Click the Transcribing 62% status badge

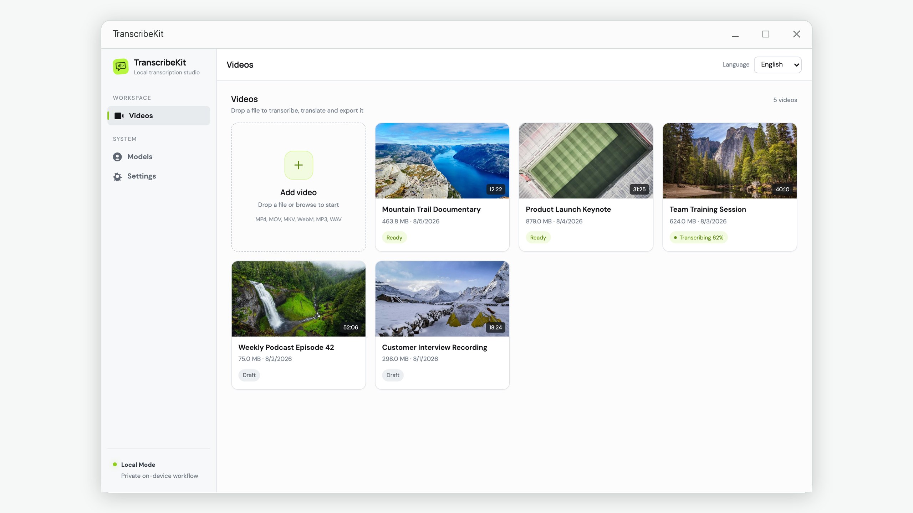tap(698, 238)
